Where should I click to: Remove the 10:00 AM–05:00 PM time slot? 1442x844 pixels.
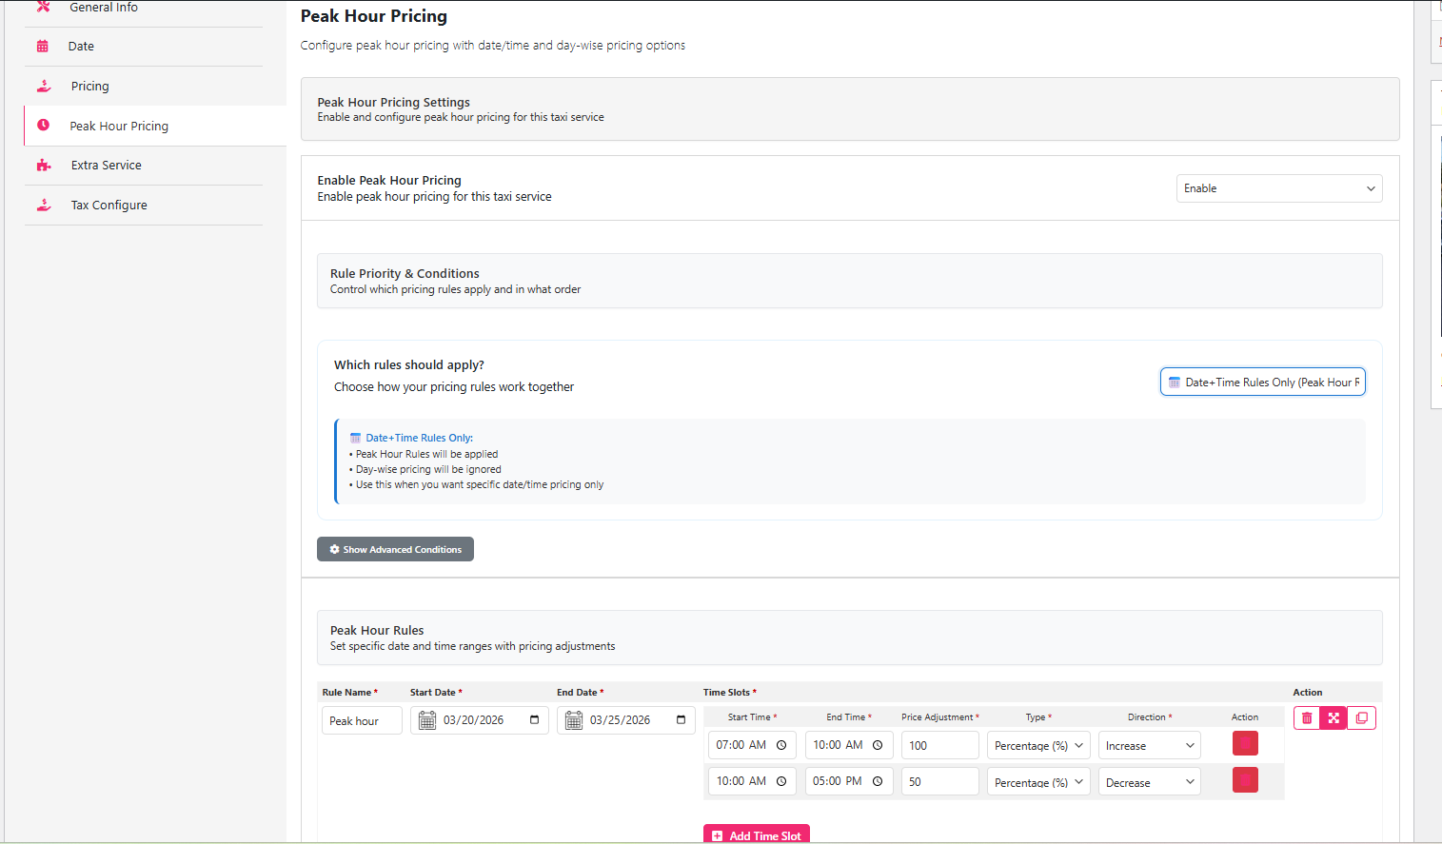(x=1245, y=780)
